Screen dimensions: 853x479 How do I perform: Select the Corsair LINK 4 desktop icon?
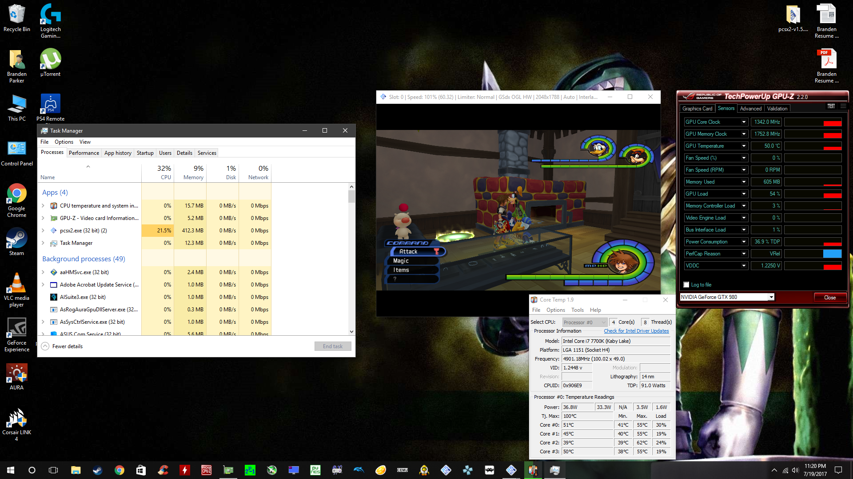[x=16, y=424]
